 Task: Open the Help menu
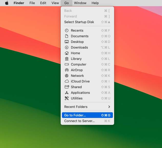[95, 3]
